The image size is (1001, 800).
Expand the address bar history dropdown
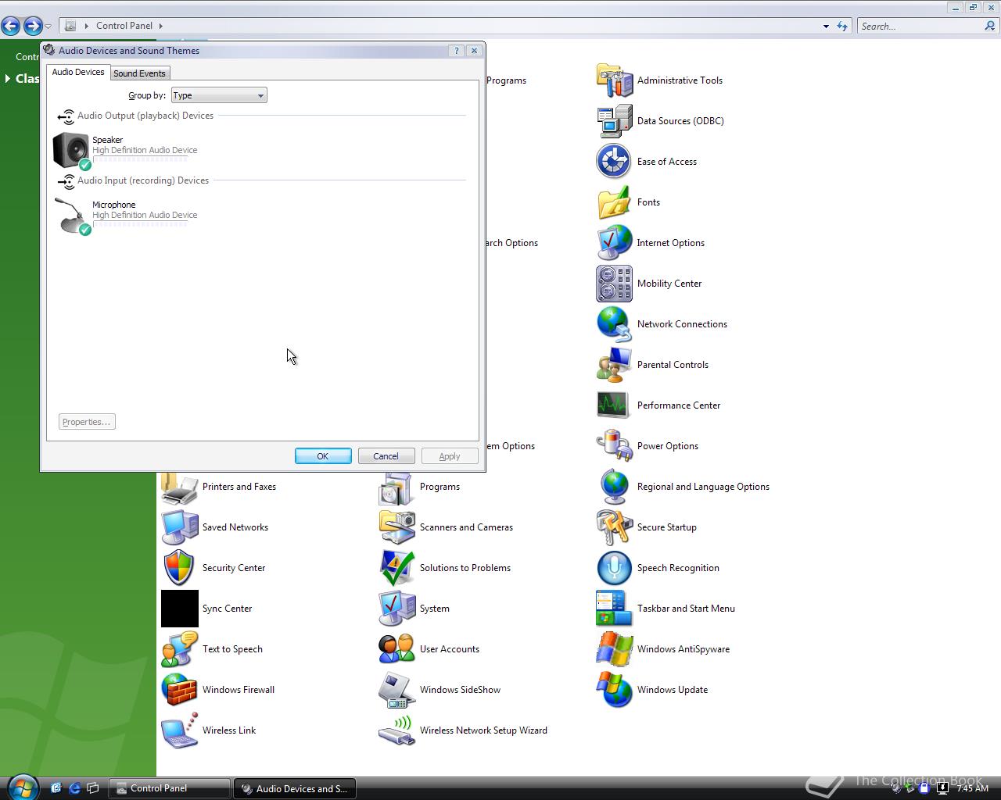coord(826,26)
